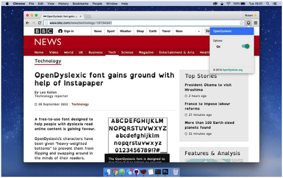Screen dimensions: 283x178
Task: Open Photoshop from the dock
Action: click(165, 172)
